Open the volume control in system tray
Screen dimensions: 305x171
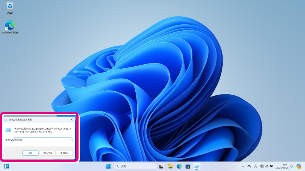267,166
